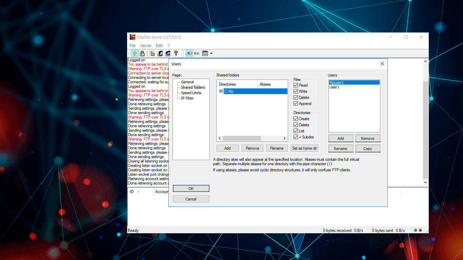Click the question mark About icon
The image size is (463, 260).
point(176,53)
